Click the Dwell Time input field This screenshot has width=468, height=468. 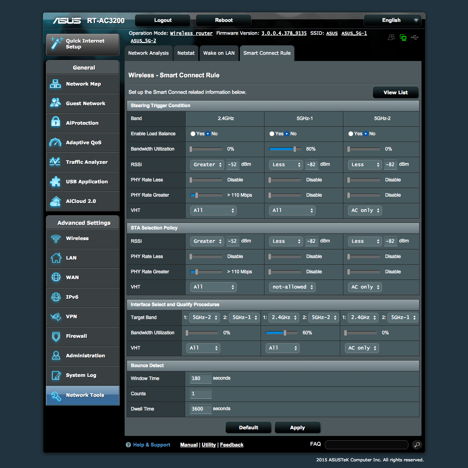pyautogui.click(x=201, y=409)
